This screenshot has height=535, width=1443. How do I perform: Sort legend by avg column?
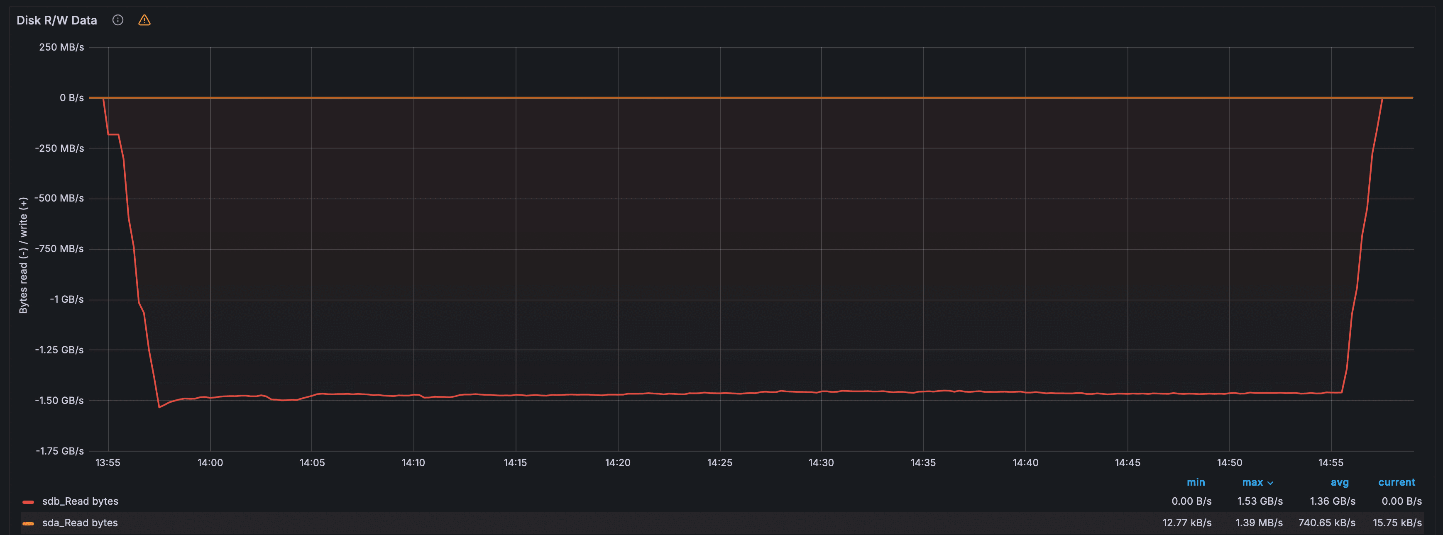pos(1339,482)
